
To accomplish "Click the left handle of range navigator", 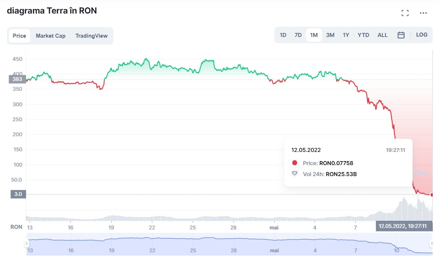I will click(x=27, y=243).
